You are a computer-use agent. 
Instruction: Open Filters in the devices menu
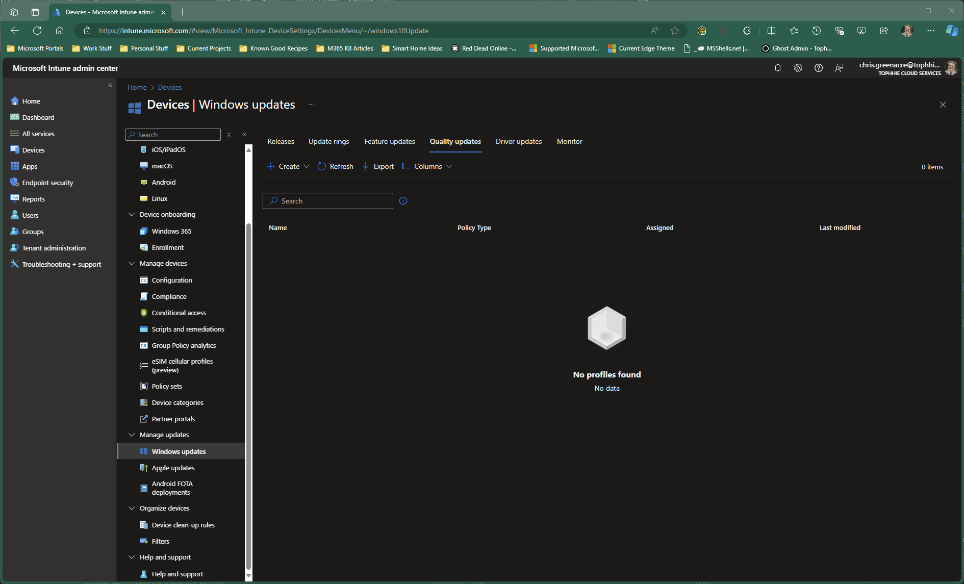coord(160,541)
